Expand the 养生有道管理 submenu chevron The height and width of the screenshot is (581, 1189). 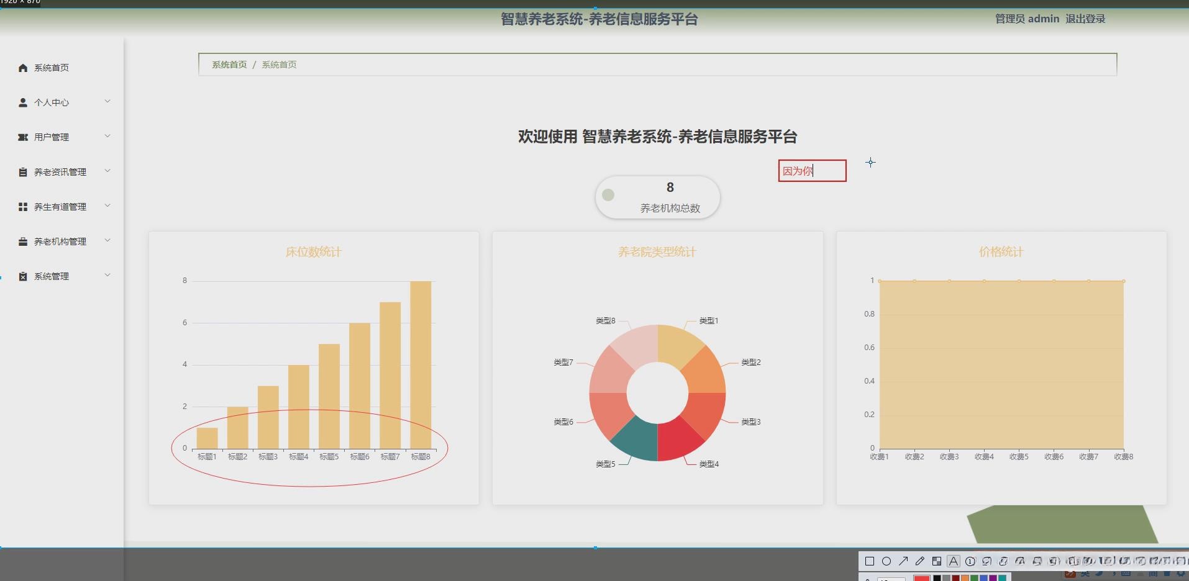107,205
